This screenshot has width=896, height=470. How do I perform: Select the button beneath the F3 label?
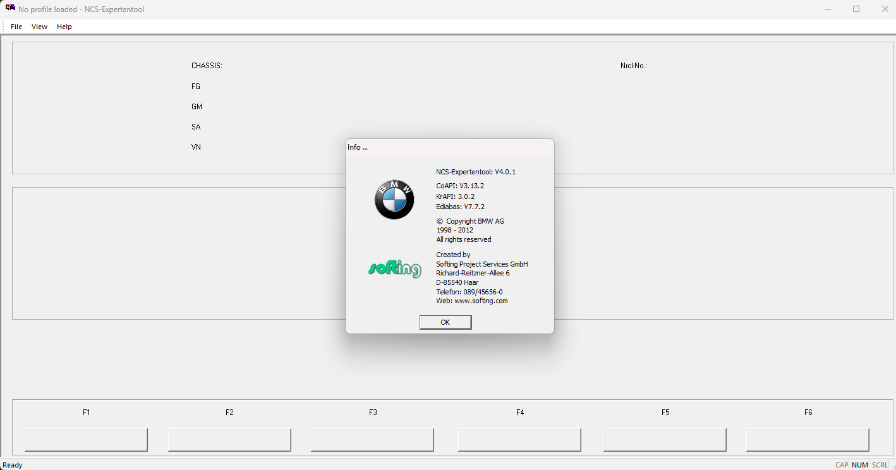(372, 440)
